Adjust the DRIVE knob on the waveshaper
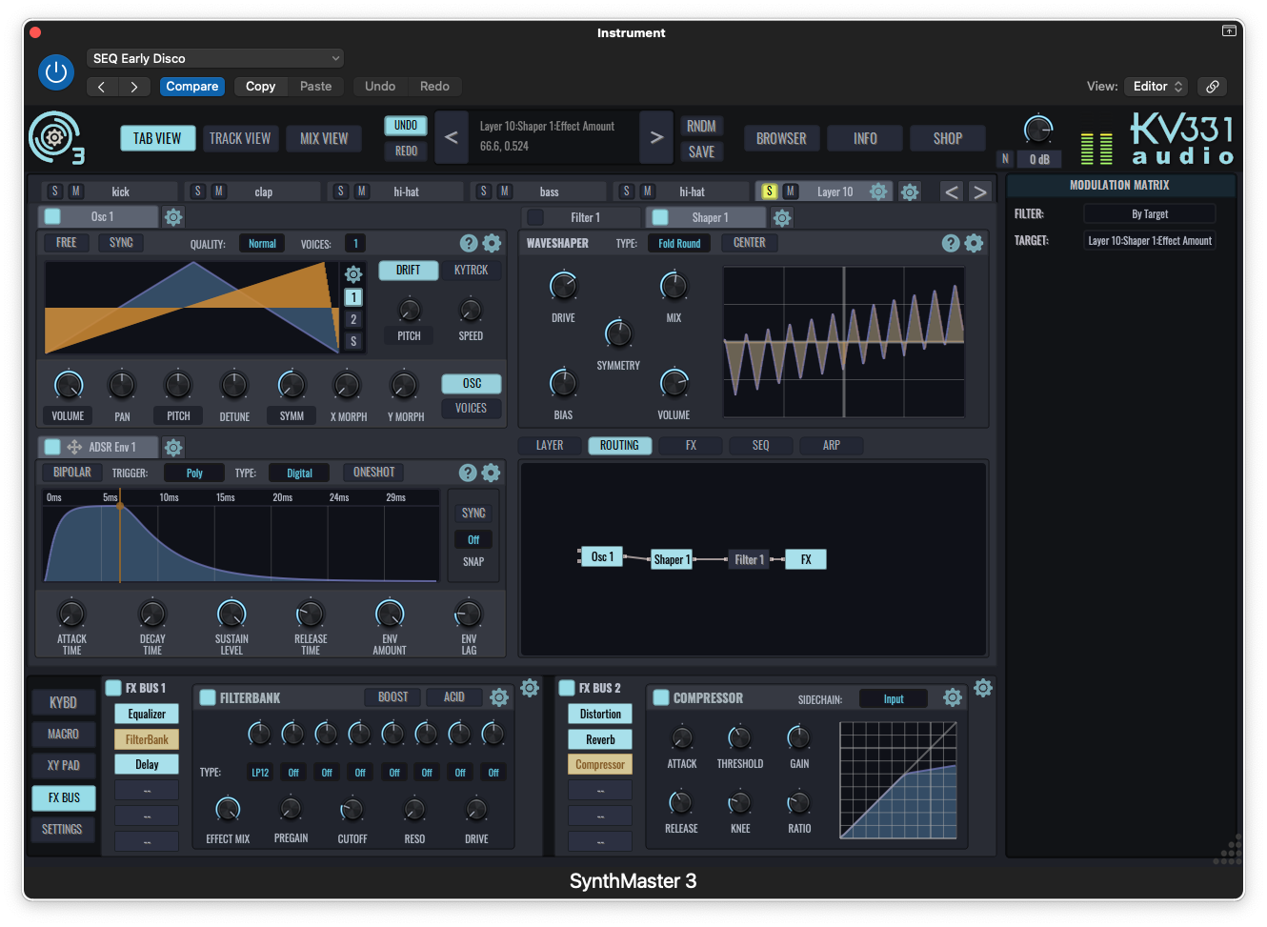The width and height of the screenshot is (1267, 927). [563, 285]
